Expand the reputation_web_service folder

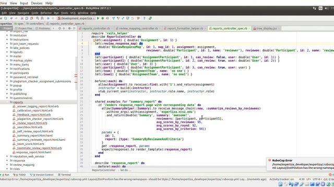(7, 156)
